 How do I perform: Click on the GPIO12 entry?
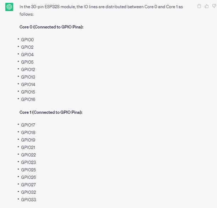click(28, 70)
